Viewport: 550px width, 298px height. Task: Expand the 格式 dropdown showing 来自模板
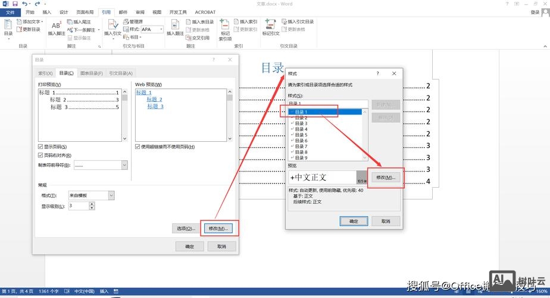coord(111,195)
